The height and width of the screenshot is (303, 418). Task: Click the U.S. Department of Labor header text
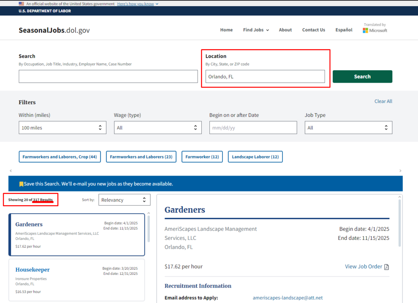(45, 11)
